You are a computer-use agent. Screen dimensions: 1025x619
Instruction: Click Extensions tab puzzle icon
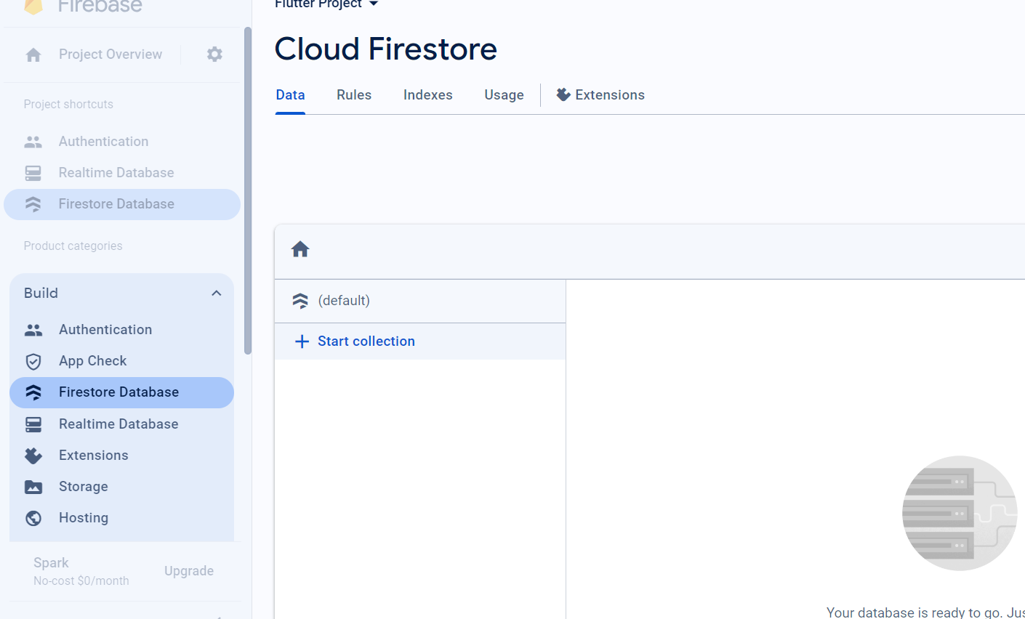coord(563,94)
